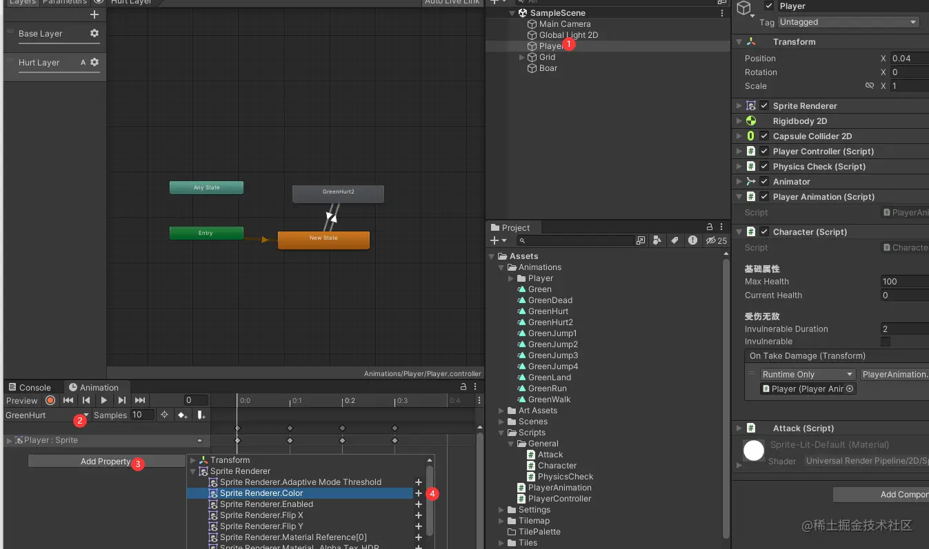Open settings gear for Base Layer

94,33
